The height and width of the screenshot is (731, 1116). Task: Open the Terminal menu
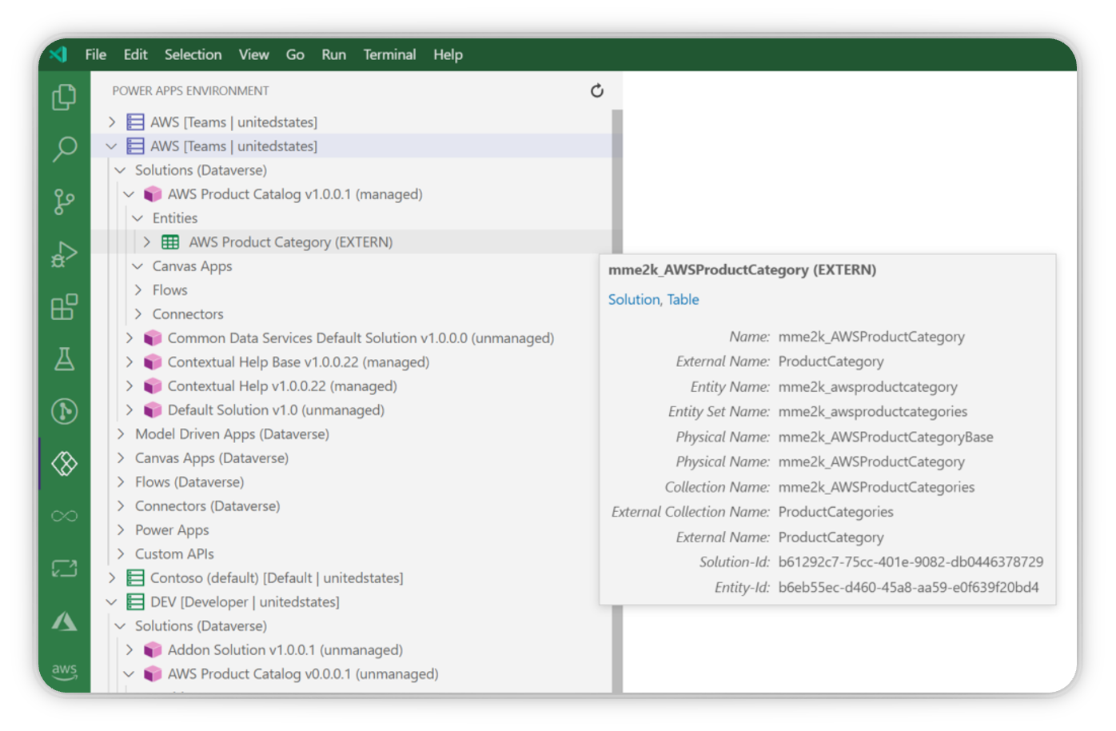coord(389,54)
